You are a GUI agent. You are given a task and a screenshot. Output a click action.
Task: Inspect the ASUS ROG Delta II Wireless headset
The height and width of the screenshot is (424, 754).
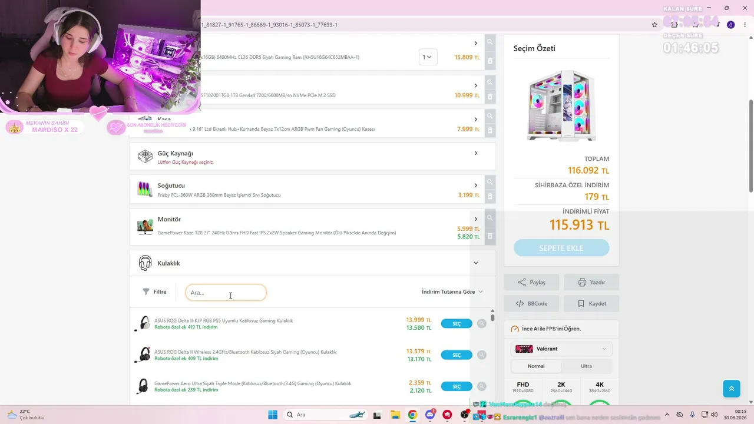482,355
